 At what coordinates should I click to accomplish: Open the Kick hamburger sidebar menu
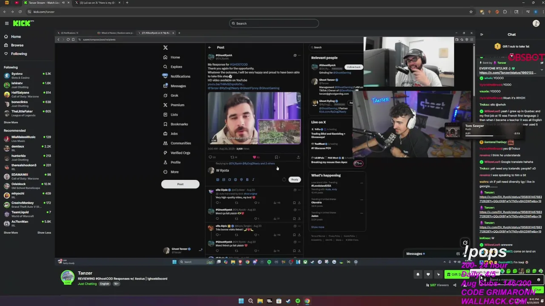[6, 23]
